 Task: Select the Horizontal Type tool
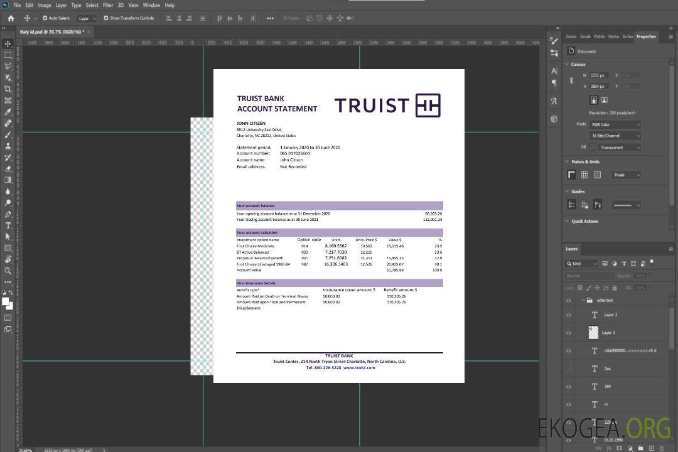coord(8,225)
